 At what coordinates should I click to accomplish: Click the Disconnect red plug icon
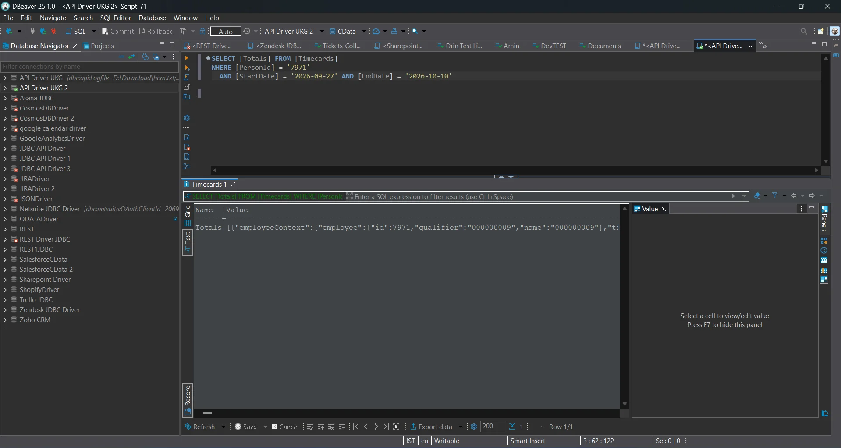(54, 31)
